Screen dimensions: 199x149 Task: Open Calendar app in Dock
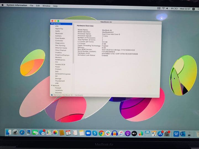(x=68, y=133)
